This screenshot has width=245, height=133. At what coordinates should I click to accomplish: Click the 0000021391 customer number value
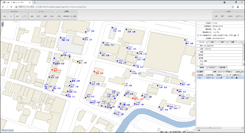[218, 26]
